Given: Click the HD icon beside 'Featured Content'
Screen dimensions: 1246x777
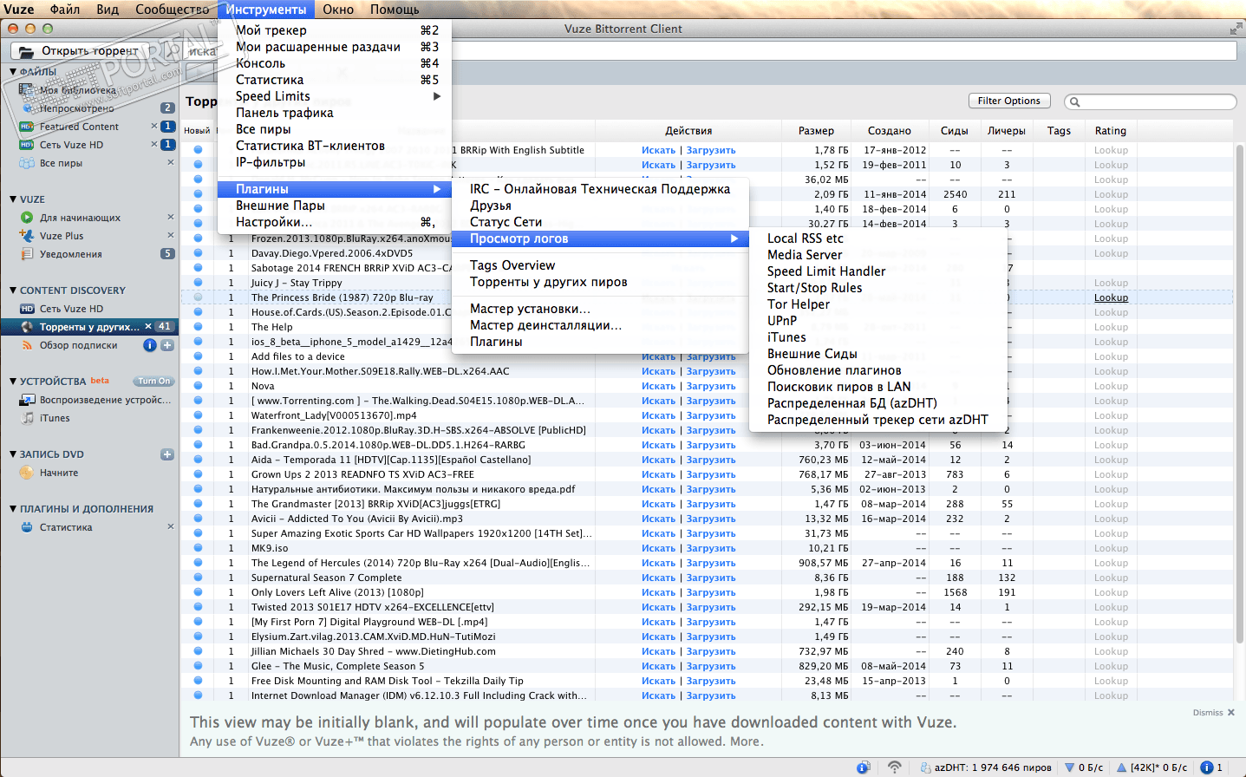Looking at the screenshot, I should tap(27, 127).
